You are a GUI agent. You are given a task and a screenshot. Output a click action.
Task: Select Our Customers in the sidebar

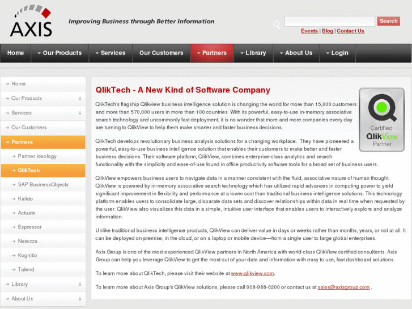[43, 128]
